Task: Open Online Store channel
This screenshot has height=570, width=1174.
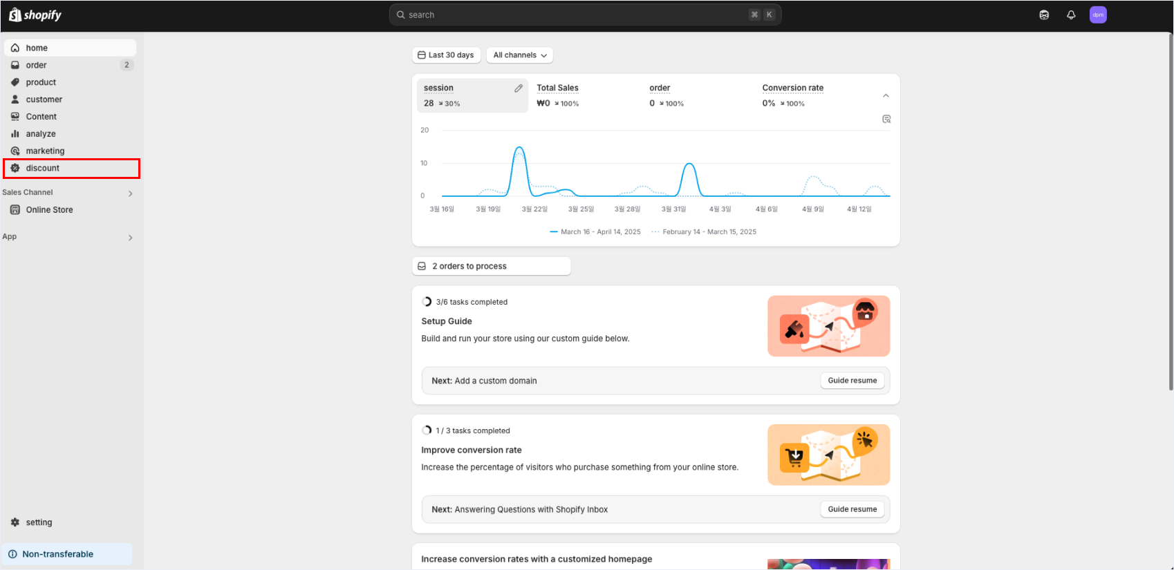Action: pos(70,210)
